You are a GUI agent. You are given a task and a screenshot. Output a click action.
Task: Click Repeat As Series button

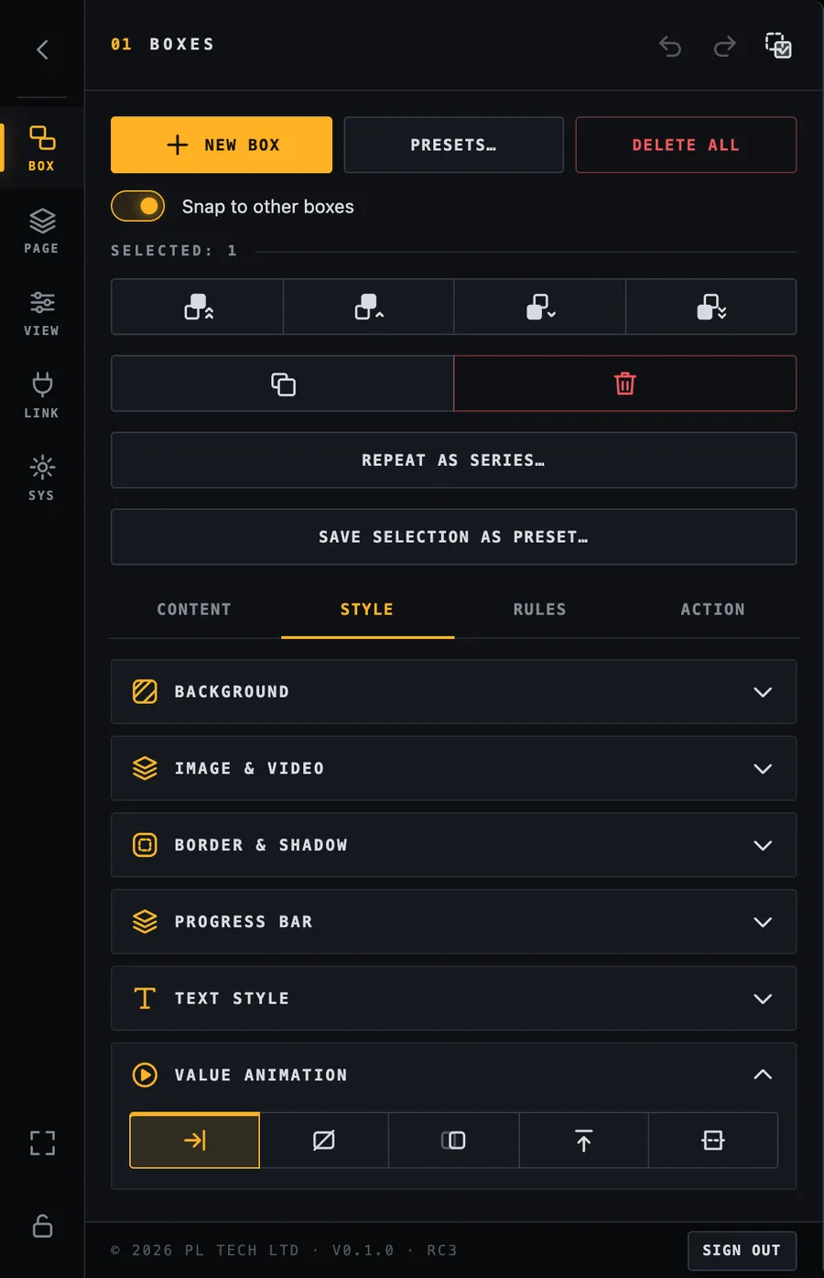[454, 460]
